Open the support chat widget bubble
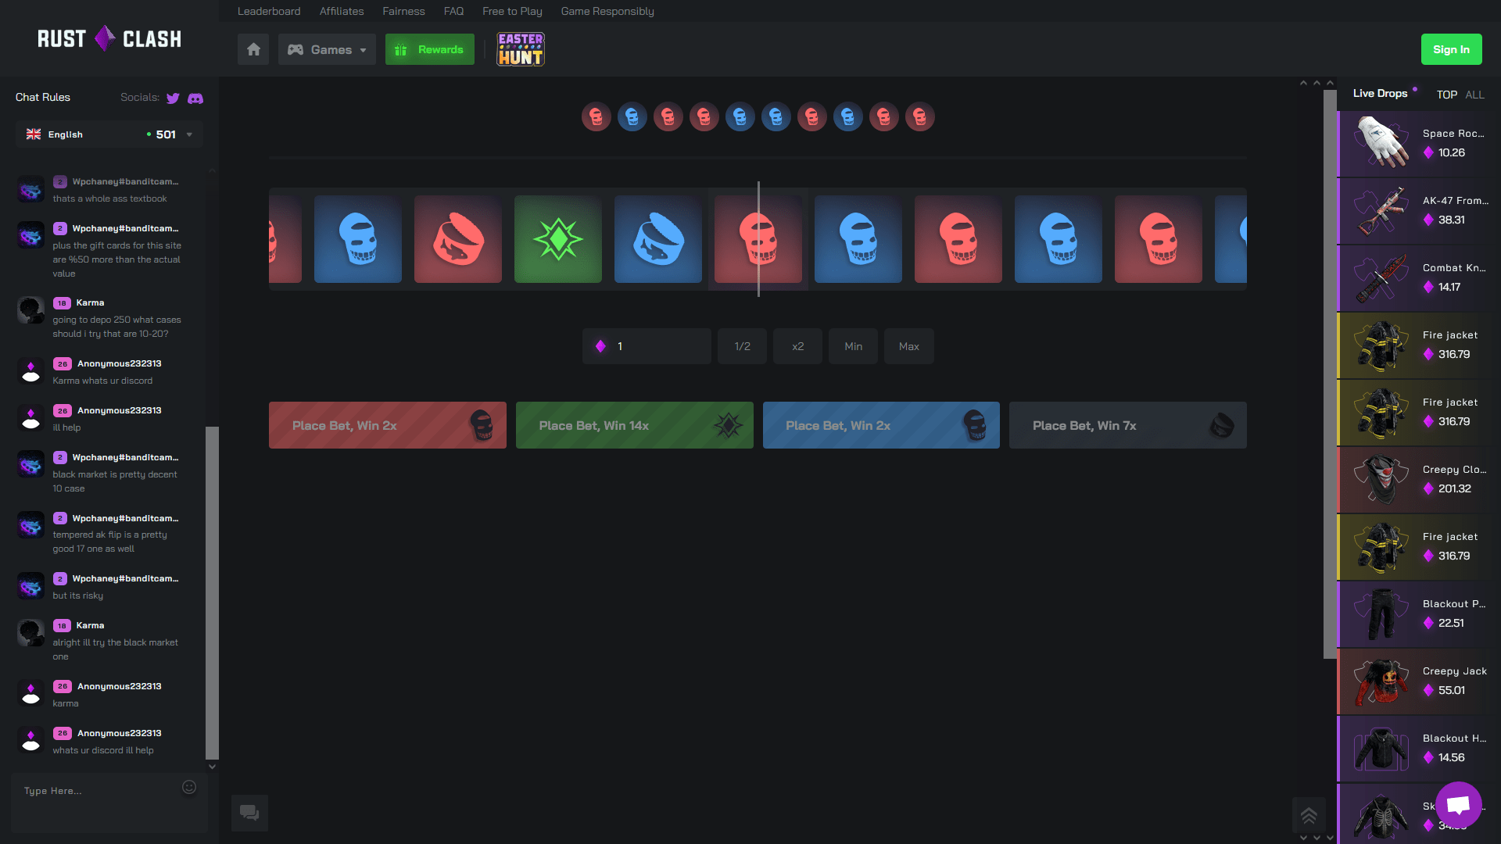 tap(1459, 805)
